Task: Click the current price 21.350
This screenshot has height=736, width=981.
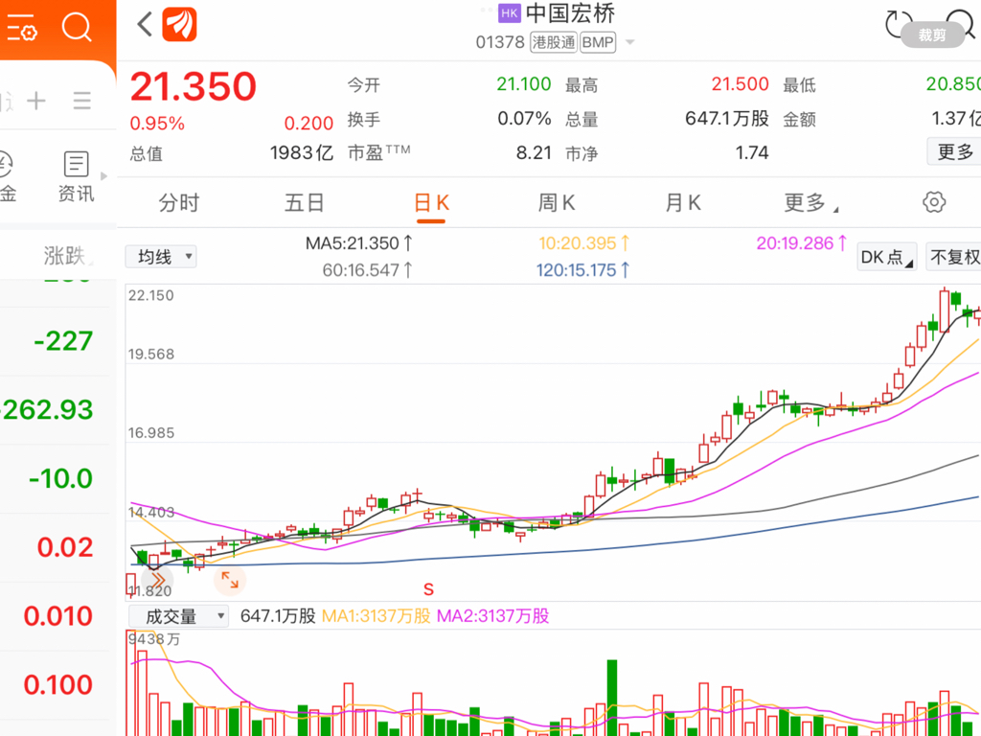Action: 194,86
